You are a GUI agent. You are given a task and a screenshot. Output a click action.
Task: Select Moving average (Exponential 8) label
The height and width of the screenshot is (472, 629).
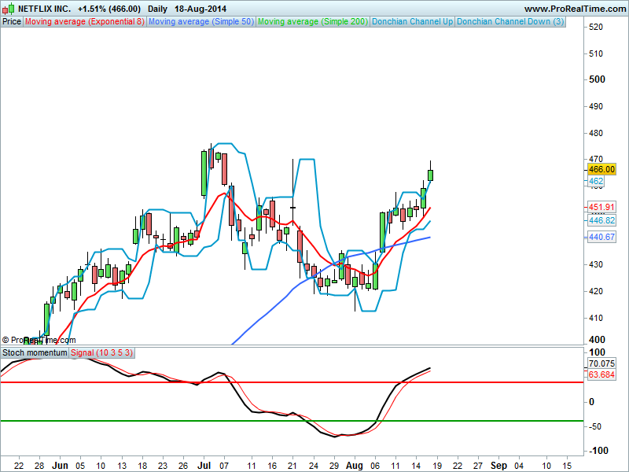84,22
